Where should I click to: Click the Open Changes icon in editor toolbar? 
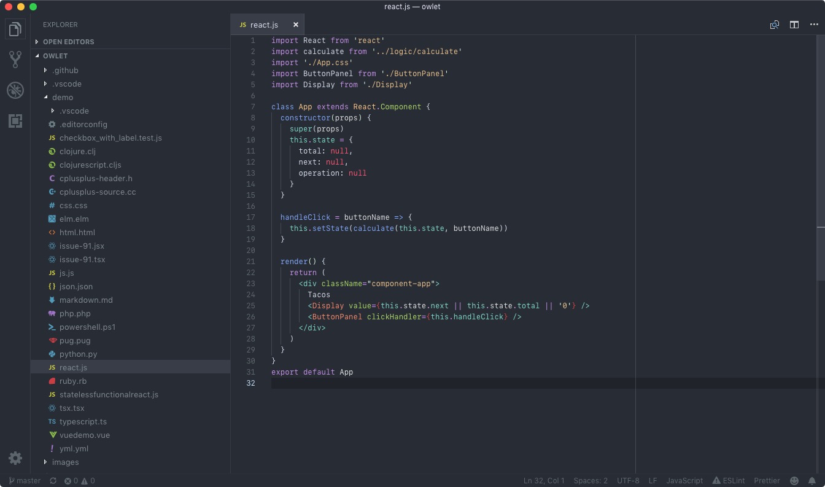[x=775, y=25]
